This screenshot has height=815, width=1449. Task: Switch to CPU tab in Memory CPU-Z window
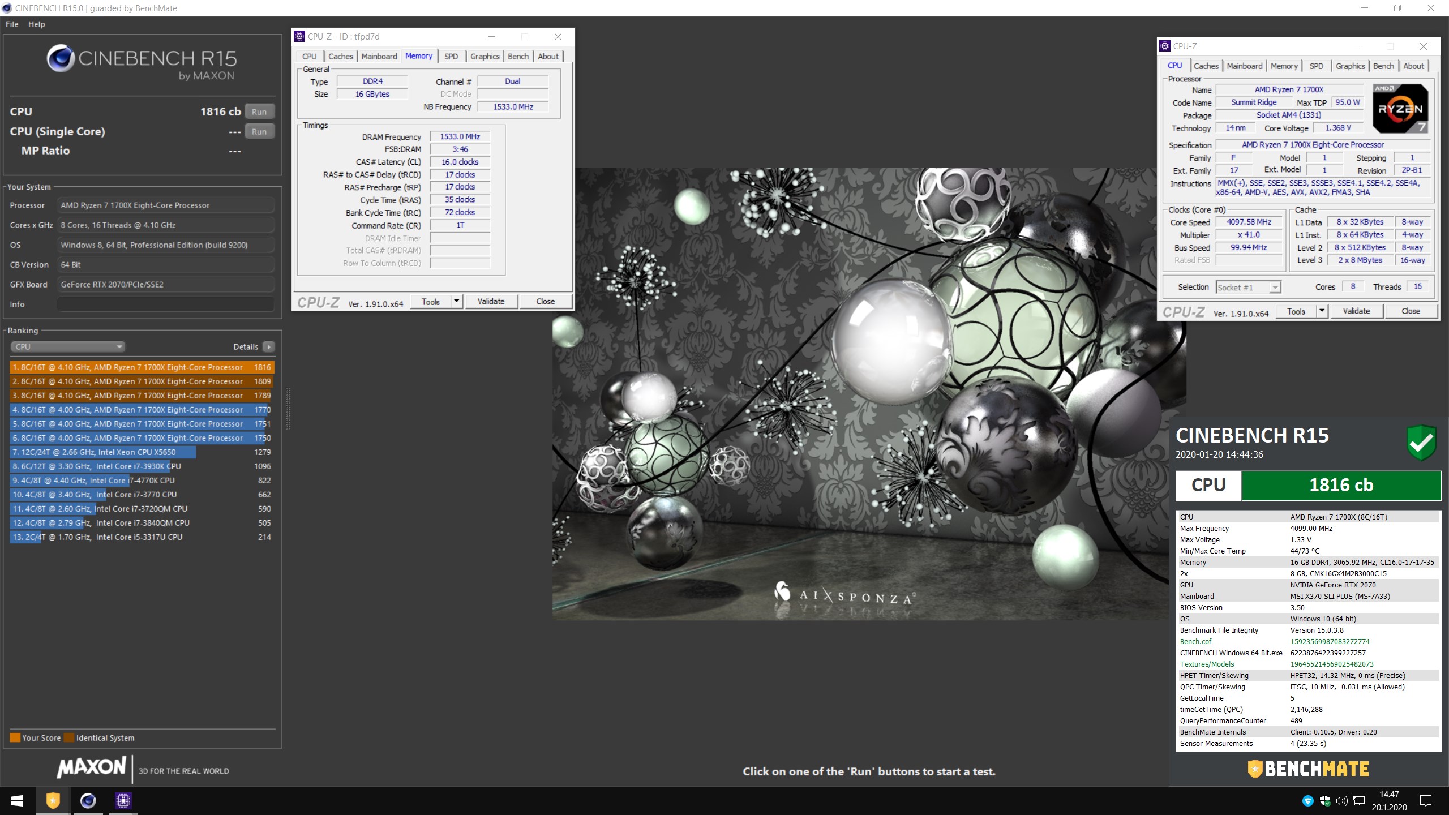(x=309, y=57)
